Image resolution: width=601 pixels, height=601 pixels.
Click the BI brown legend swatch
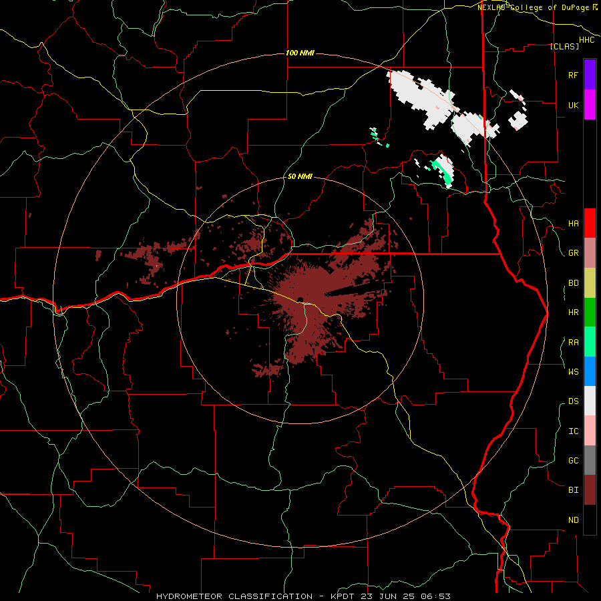pyautogui.click(x=590, y=490)
